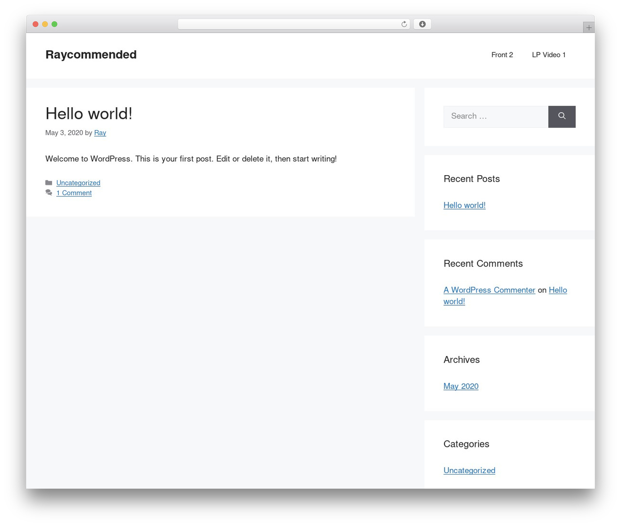Open the LP Video 1 menu item
This screenshot has width=621, height=526.
coord(549,55)
